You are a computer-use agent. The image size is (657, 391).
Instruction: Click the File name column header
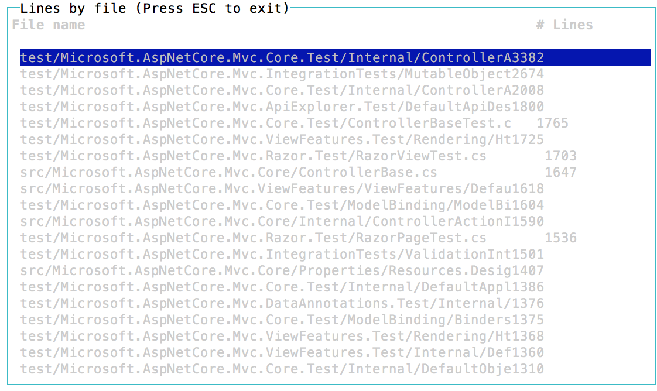(48, 25)
